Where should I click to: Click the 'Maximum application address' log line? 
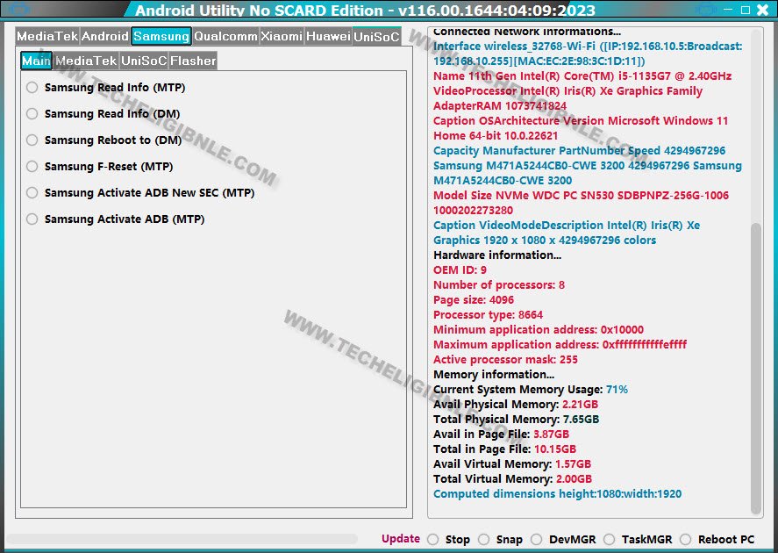tap(560, 344)
